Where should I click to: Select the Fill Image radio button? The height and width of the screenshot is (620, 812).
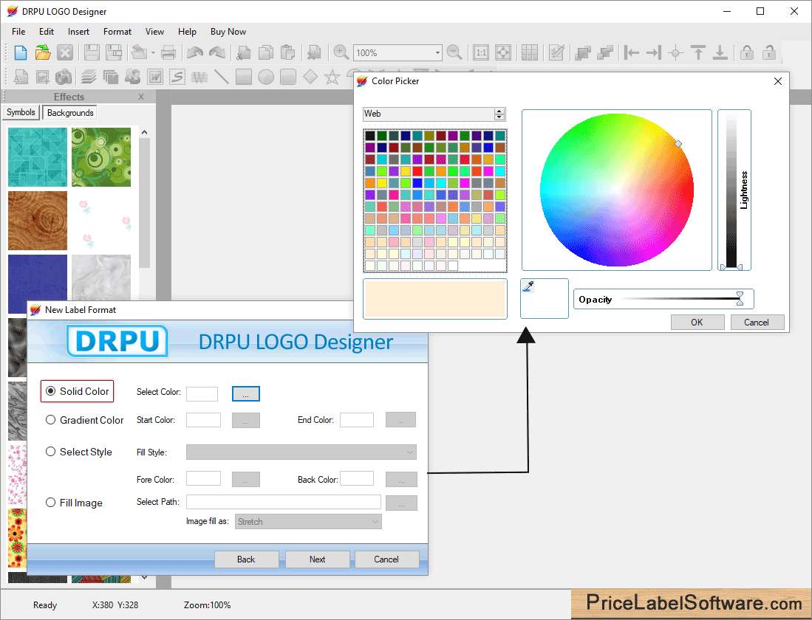click(x=50, y=502)
